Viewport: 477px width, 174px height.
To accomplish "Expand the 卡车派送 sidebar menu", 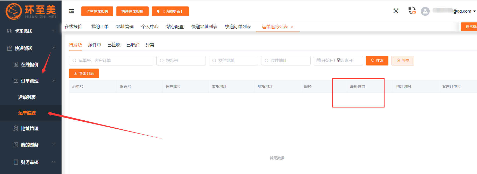I will point(31,31).
